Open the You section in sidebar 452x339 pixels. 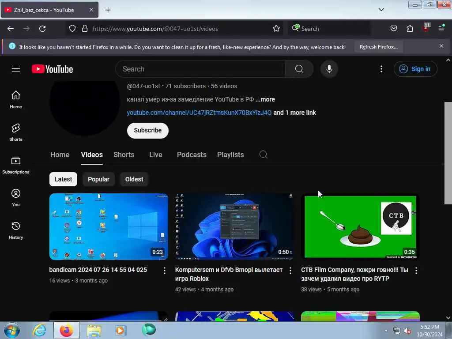pos(16,197)
